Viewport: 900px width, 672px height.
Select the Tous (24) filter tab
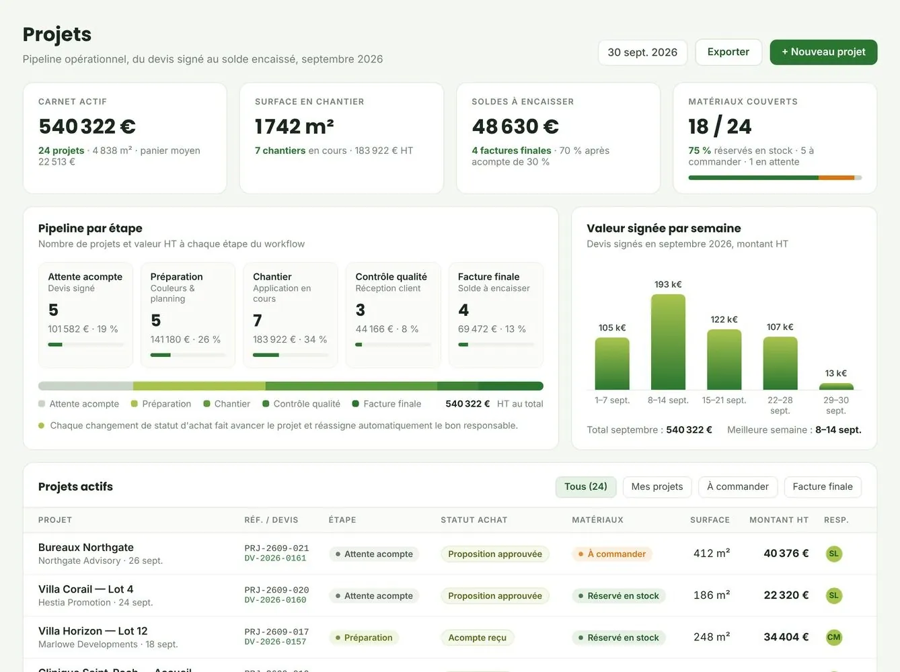585,487
